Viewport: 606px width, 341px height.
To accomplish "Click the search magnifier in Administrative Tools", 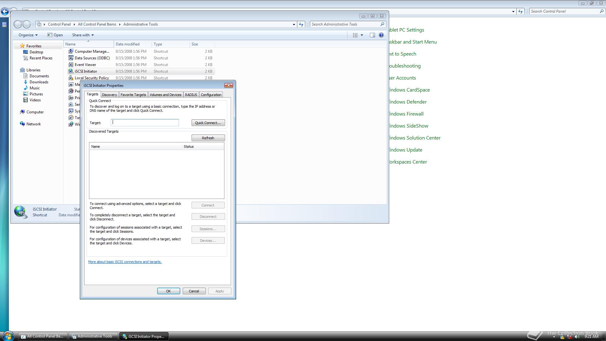I will [382, 24].
